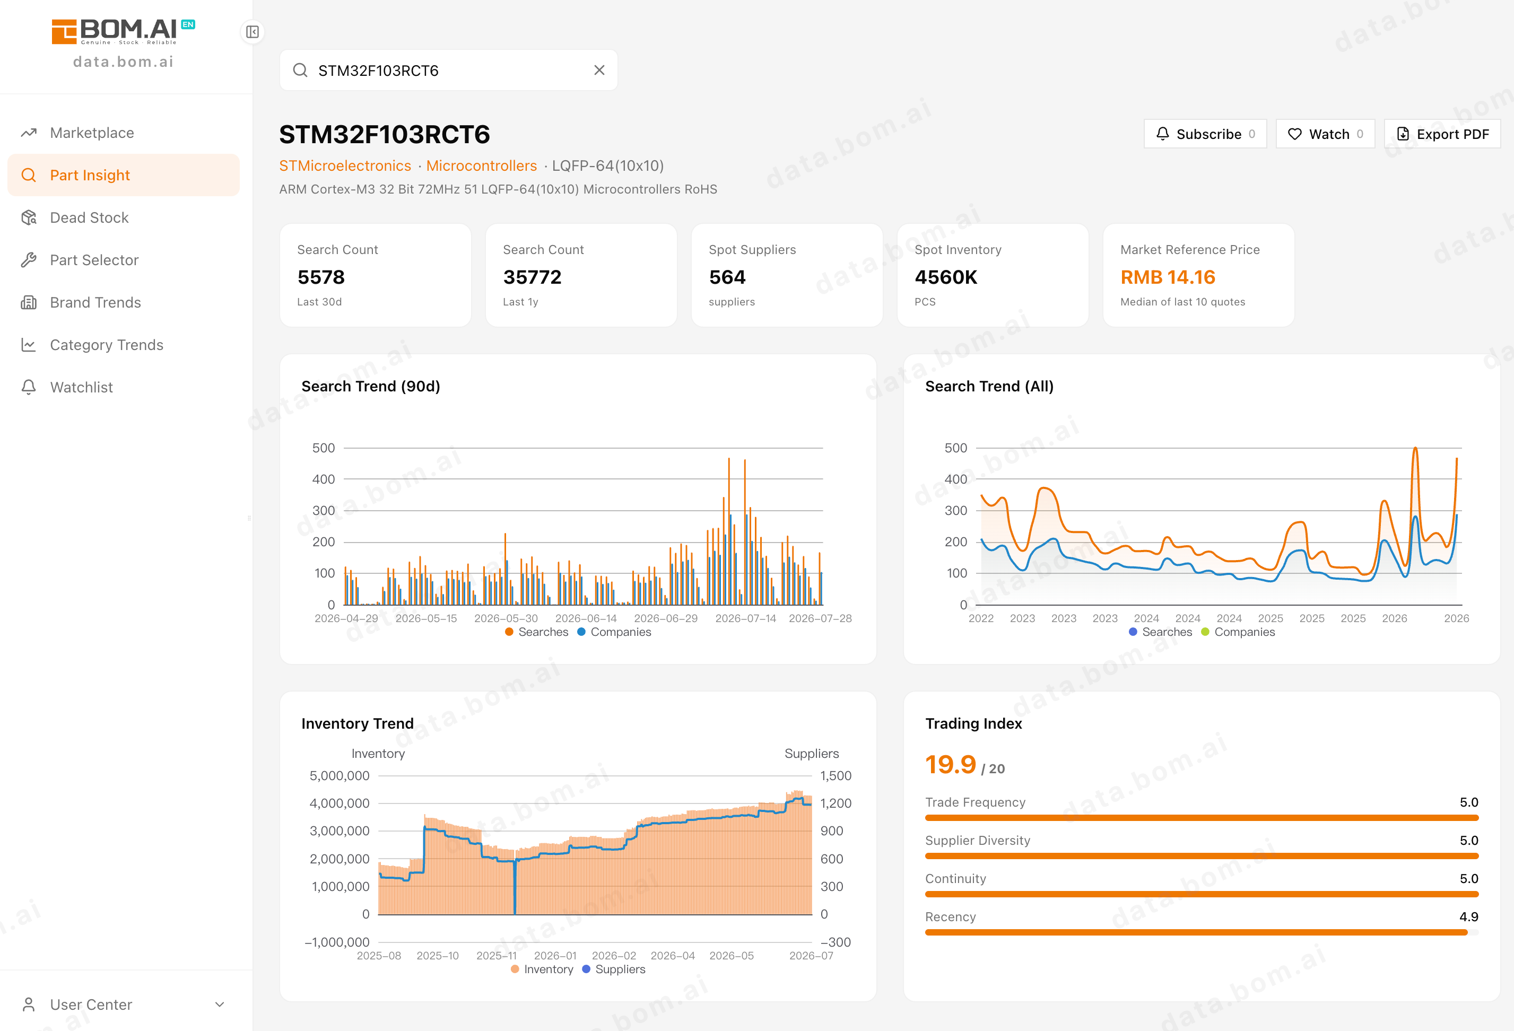Click the BOM.AI logo
The image size is (1514, 1031).
114,31
